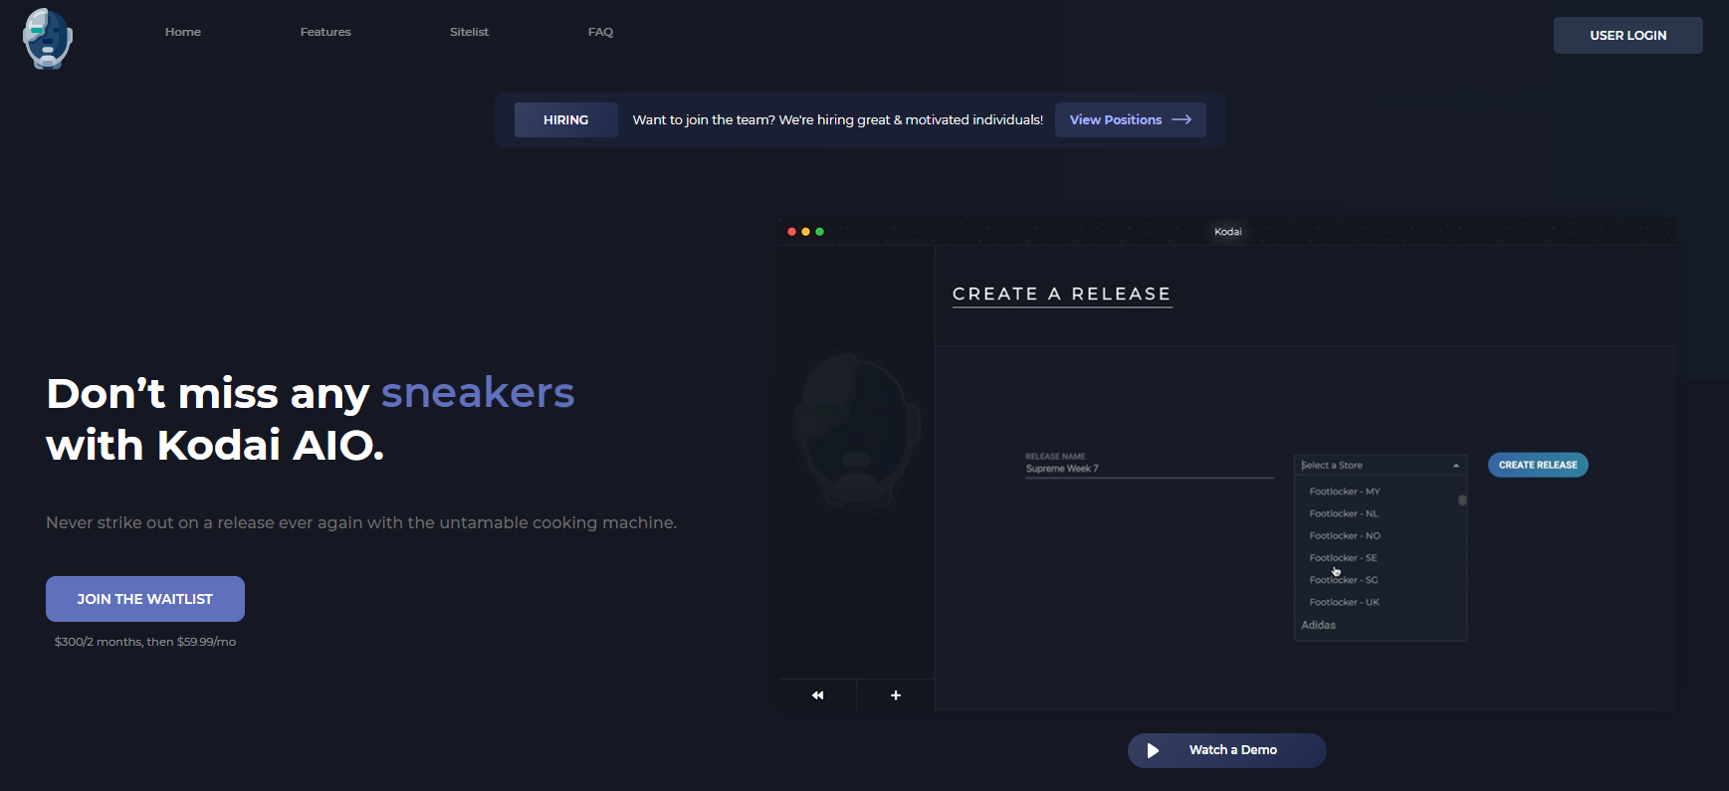The image size is (1729, 791).
Task: Click the hiring announcement text
Action: tap(838, 119)
